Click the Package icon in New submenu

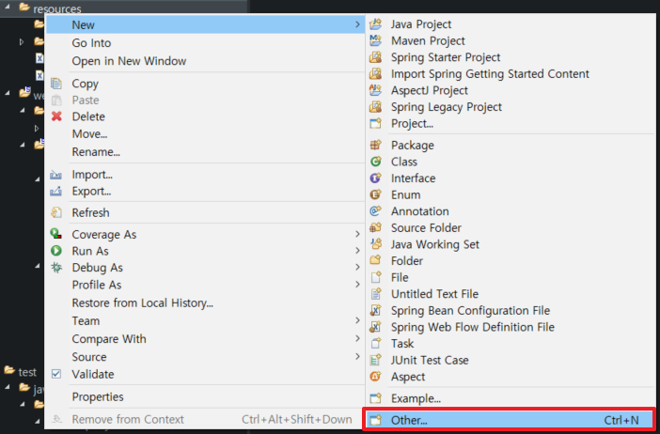click(375, 145)
